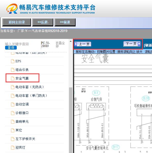
Task: Open the 组合仪表 tree item
Action: click(22, 70)
